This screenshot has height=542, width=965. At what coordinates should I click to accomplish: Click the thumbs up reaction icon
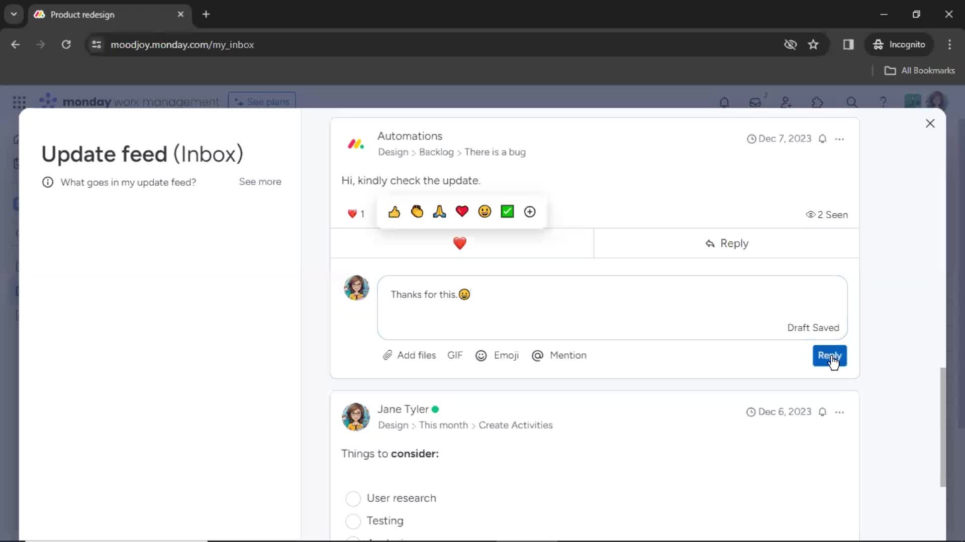tap(395, 212)
